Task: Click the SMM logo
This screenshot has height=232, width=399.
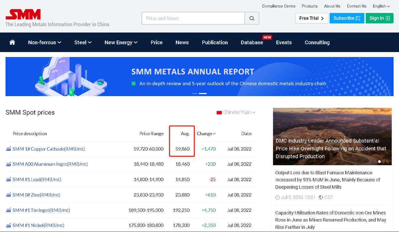Action: 23,15
